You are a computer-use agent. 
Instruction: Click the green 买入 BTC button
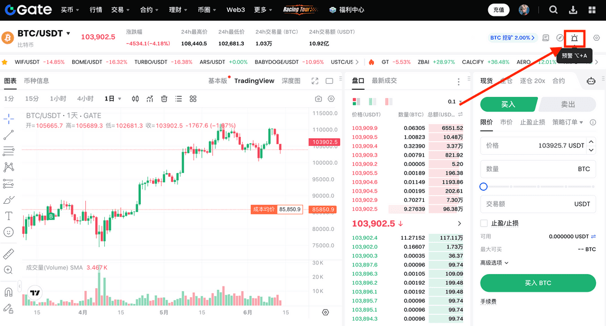point(537,283)
